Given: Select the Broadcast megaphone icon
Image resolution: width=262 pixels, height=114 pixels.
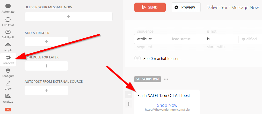Looking at the screenshot, I should 8,58.
